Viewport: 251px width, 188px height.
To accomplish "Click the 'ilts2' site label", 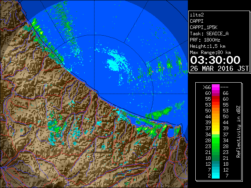I will [x=197, y=15].
